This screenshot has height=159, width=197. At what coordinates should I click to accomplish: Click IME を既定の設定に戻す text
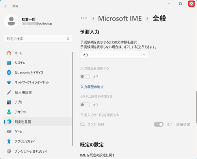[x=97, y=155]
